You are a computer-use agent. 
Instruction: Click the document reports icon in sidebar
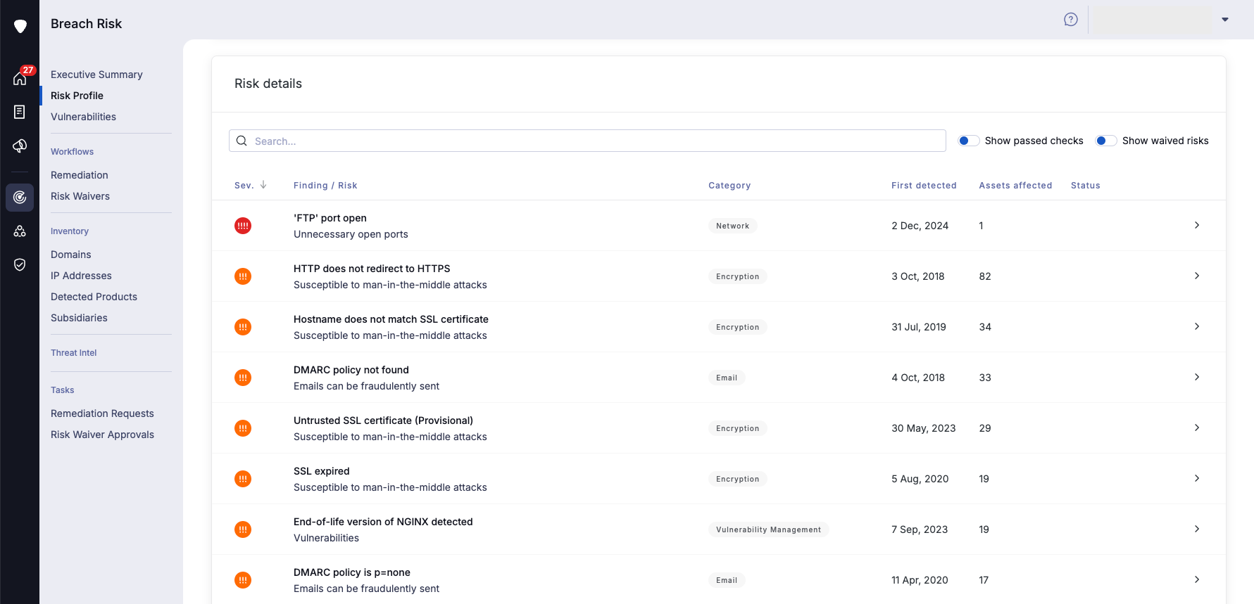coord(20,113)
